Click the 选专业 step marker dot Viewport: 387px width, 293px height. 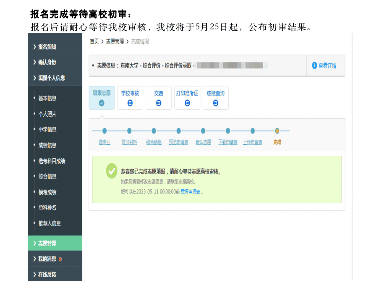pos(105,131)
